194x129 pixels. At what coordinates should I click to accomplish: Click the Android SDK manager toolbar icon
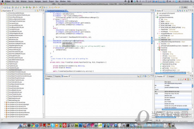coord(13,7)
